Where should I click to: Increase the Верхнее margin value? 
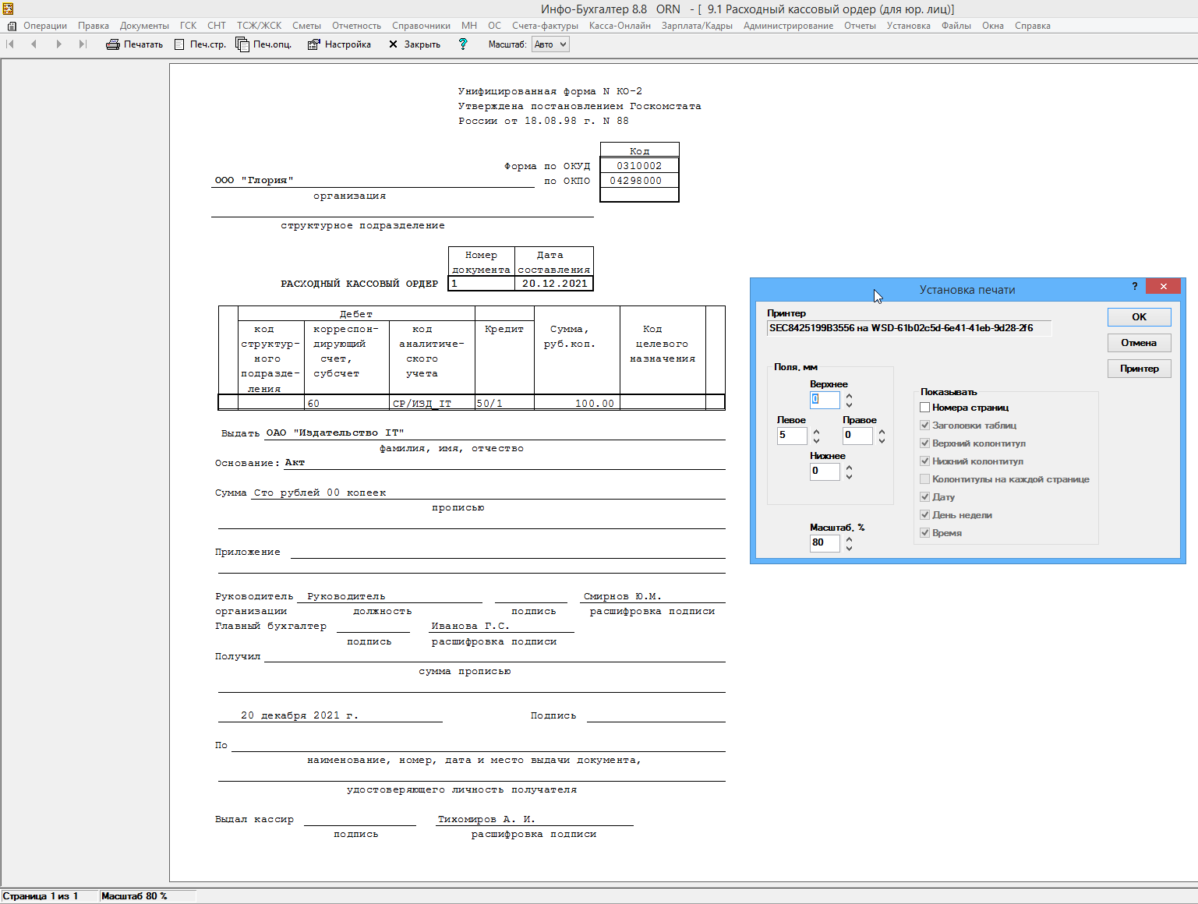click(849, 396)
